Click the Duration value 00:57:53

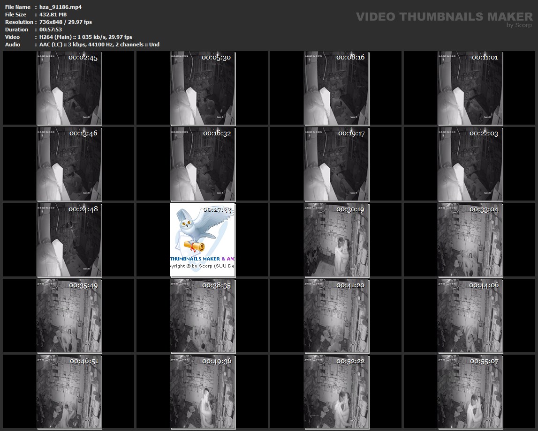click(51, 30)
